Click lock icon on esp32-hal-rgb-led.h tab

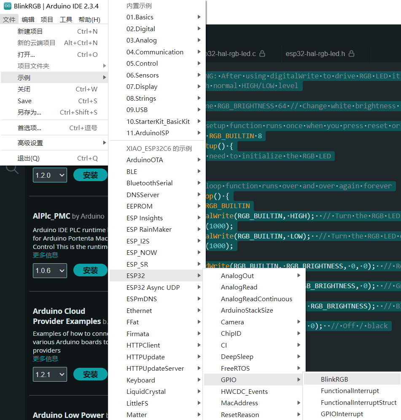(351, 54)
